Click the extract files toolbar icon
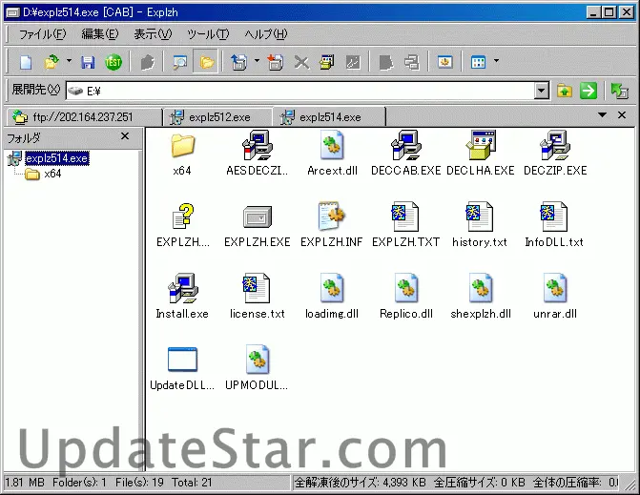Screen dimensions: 640x495 pos(239,62)
